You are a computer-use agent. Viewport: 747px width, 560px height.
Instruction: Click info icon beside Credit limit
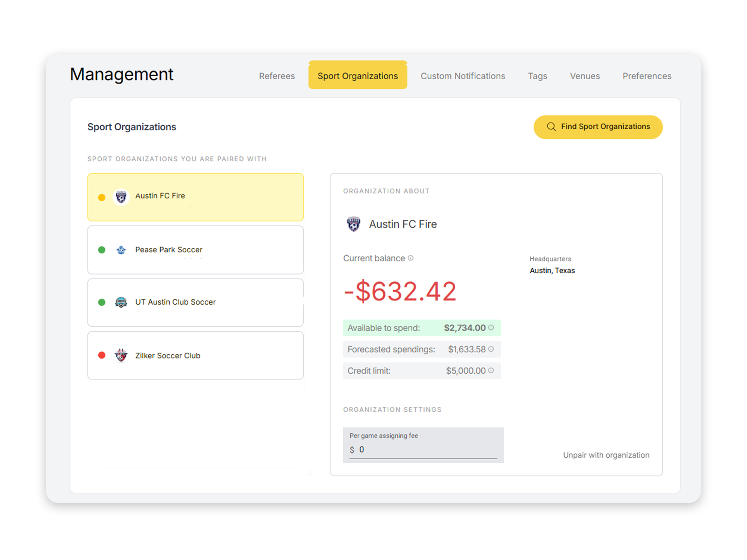tap(491, 370)
